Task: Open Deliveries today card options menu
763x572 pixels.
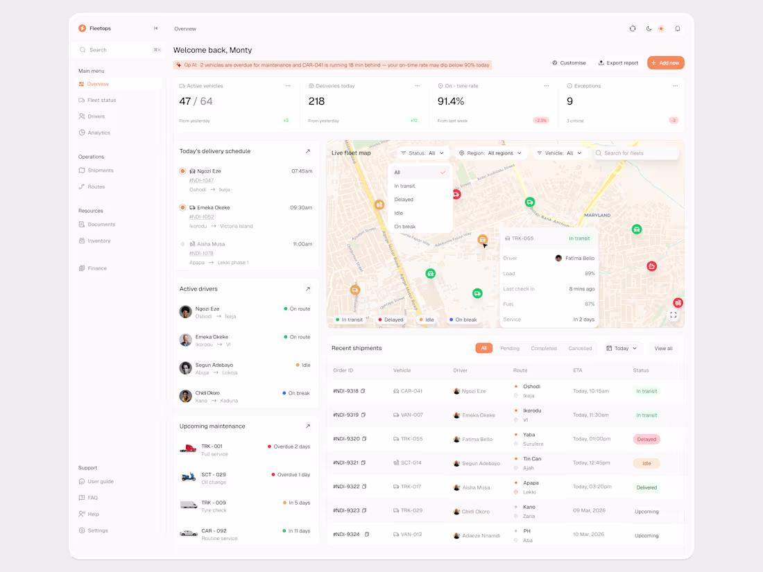Action: (x=417, y=85)
